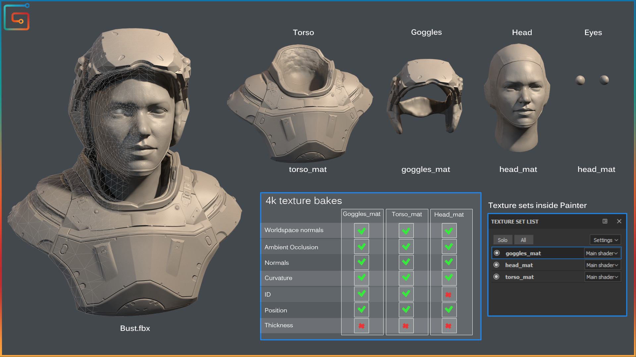Open the Main shader dropdown for goggles_mat
Screen dimensions: 636x357
(x=602, y=253)
